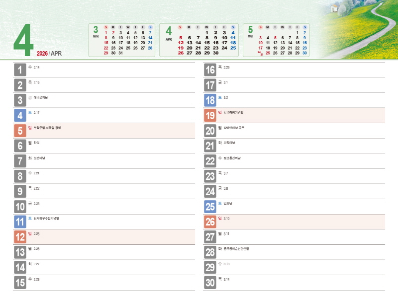Select the red Sunday box for day 5

coord(20,131)
